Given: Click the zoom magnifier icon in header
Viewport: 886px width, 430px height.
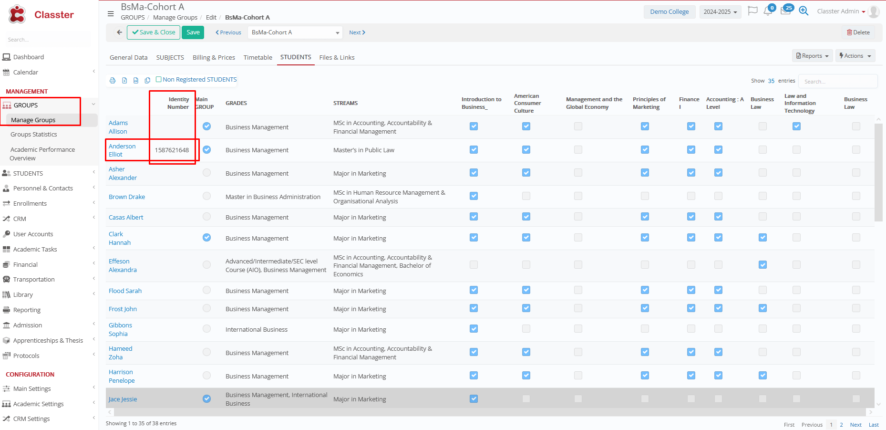Looking at the screenshot, I should [804, 11].
